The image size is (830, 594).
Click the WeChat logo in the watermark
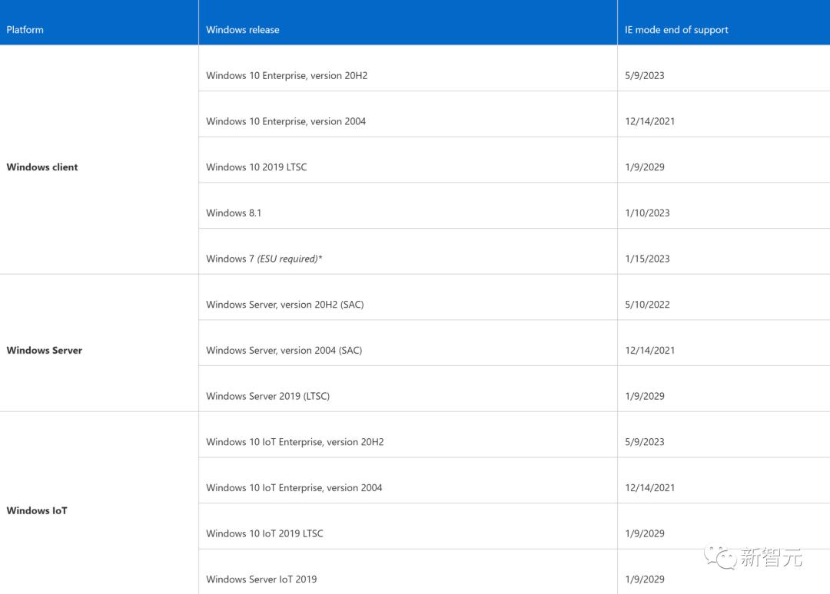pos(721,557)
